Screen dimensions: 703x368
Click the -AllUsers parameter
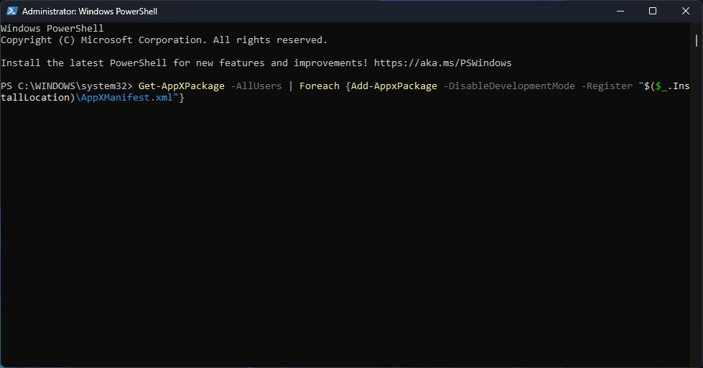(256, 86)
